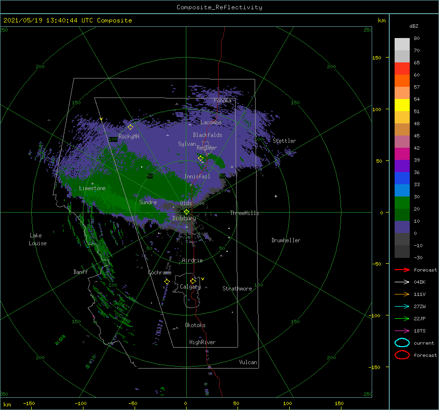Click the Banff label

(x=80, y=272)
